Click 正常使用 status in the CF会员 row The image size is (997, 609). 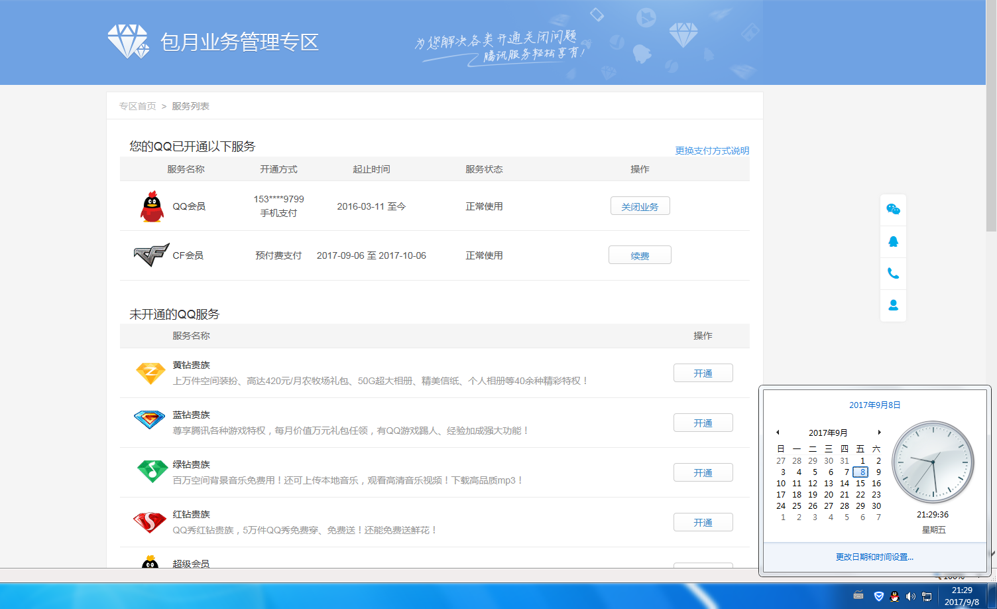click(x=484, y=255)
